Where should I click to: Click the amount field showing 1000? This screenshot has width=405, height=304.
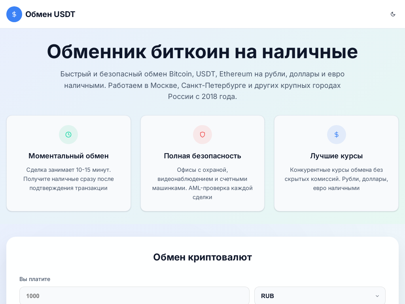point(134,296)
